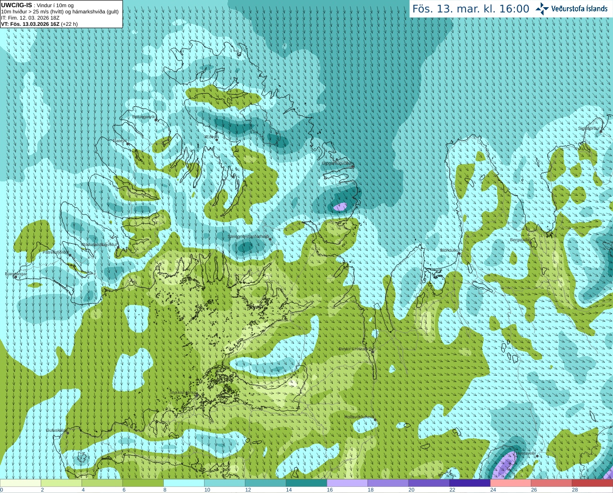Click the 0–2 m/s palest legend swatch

tap(21, 483)
